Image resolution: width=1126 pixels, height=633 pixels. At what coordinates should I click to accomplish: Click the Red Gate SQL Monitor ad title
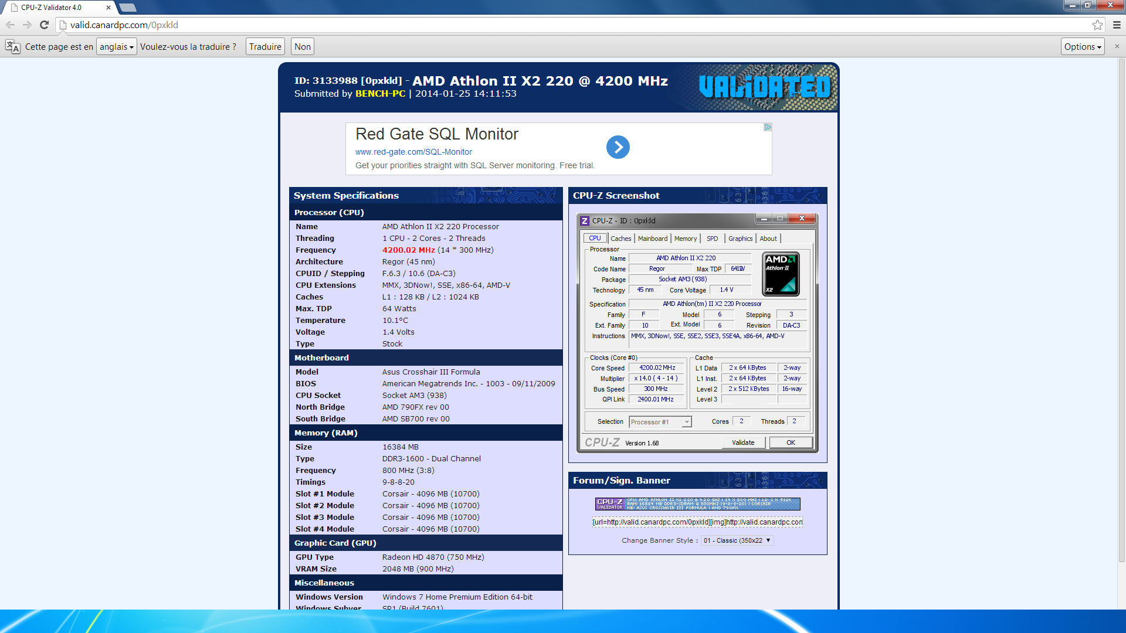tap(437, 134)
